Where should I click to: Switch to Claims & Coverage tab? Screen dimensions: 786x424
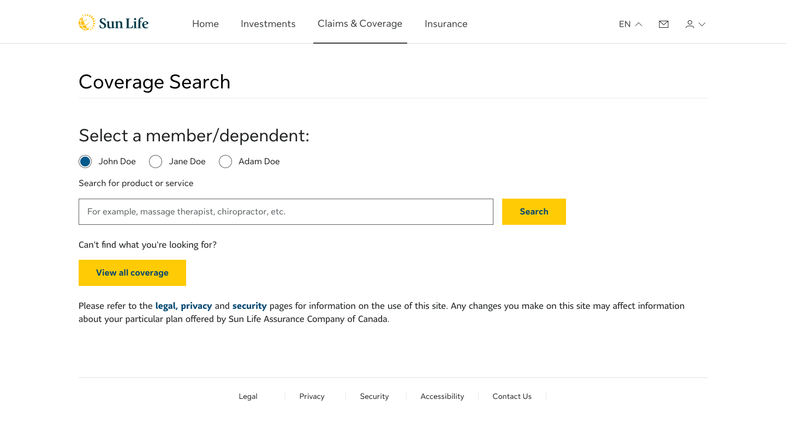pyautogui.click(x=360, y=23)
